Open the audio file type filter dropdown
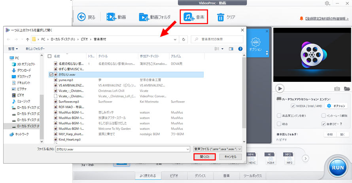352x183 pixels. tap(218, 149)
